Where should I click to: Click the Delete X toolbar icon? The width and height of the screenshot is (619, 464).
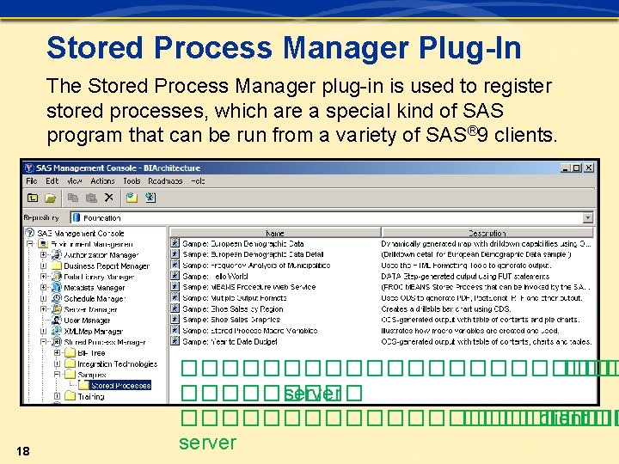pyautogui.click(x=109, y=198)
